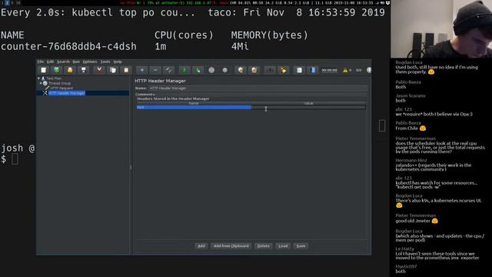Open the Function Helper dialog icon
This screenshot has width=492, height=277.
pos(299,70)
